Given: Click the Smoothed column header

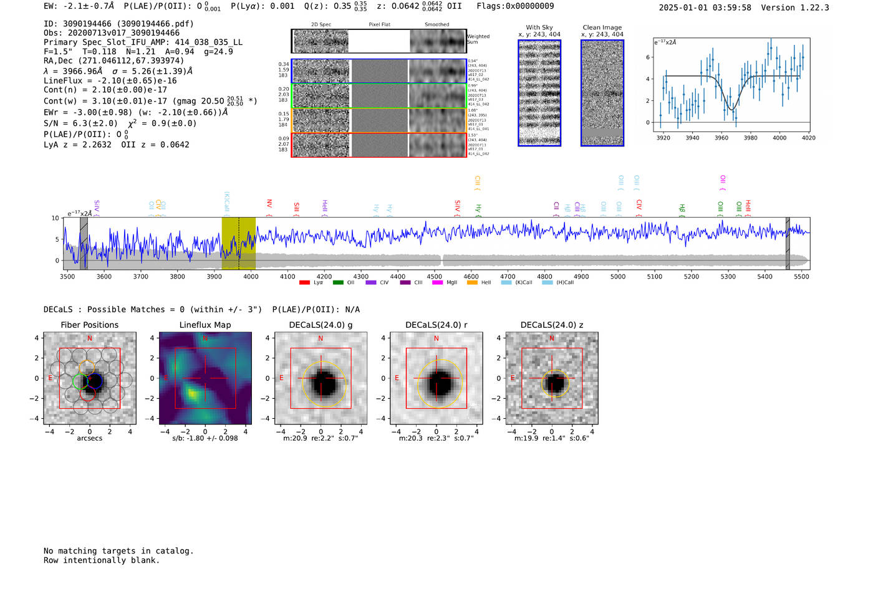Looking at the screenshot, I should coord(436,25).
